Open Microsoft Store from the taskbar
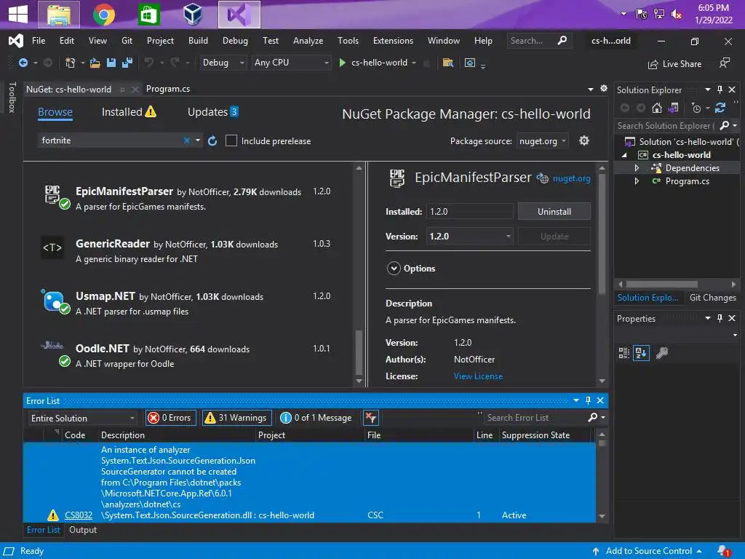 (x=148, y=15)
